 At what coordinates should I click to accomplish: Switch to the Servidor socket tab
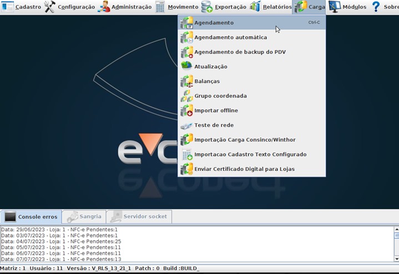pos(139,217)
